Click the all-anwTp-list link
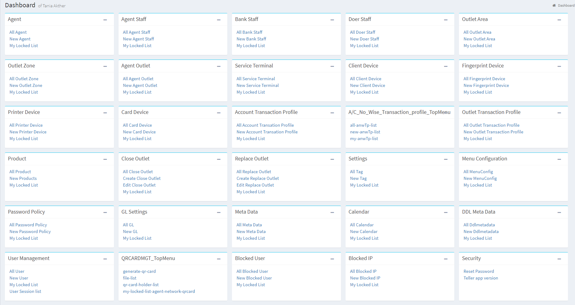 click(x=363, y=125)
